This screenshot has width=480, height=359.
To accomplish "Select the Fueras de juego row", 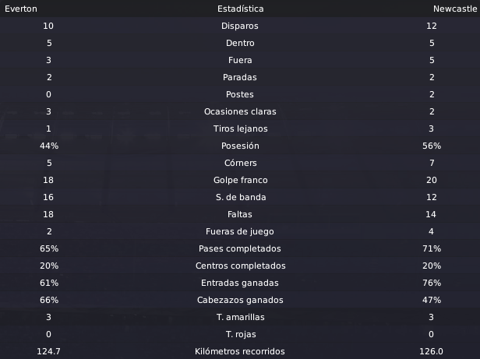I will (240, 231).
